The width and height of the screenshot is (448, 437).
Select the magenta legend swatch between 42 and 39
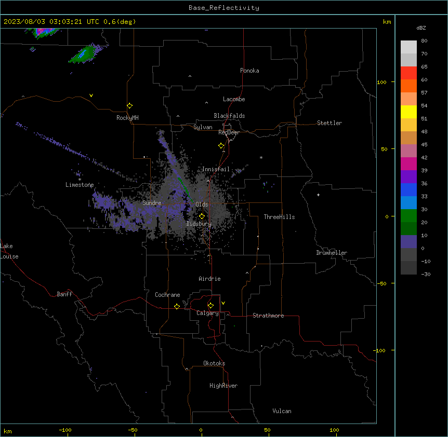pyautogui.click(x=409, y=163)
